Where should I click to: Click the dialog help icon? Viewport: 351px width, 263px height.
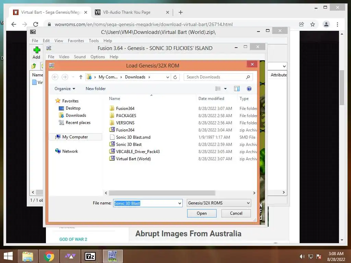coord(249,89)
